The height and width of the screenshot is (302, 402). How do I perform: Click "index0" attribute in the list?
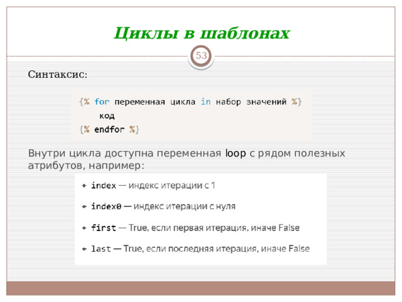point(106,206)
